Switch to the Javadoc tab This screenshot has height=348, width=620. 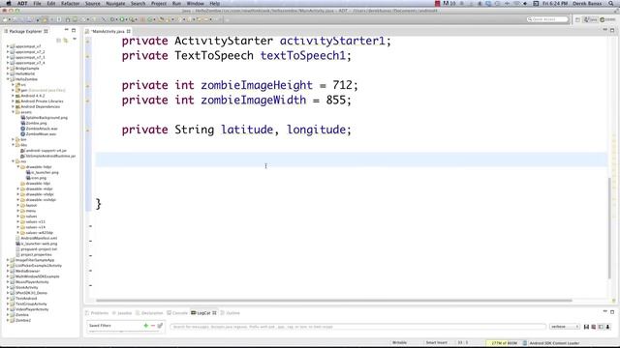pos(122,313)
